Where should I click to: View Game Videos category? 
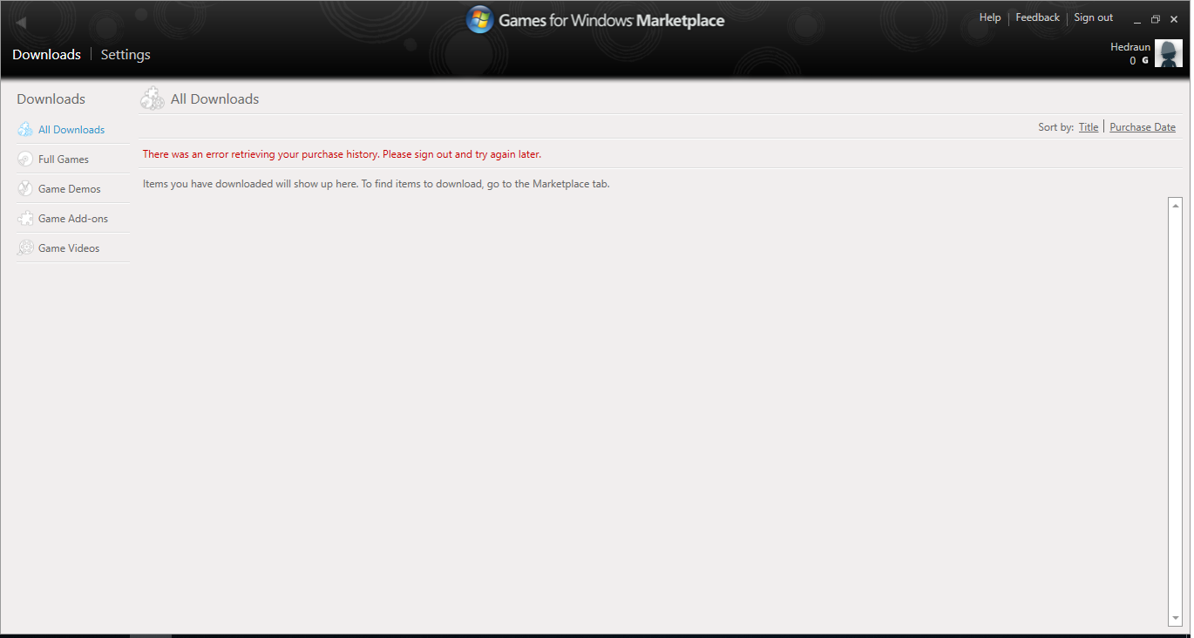click(x=69, y=248)
